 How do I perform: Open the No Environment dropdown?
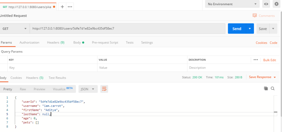pyautogui.click(x=232, y=4)
